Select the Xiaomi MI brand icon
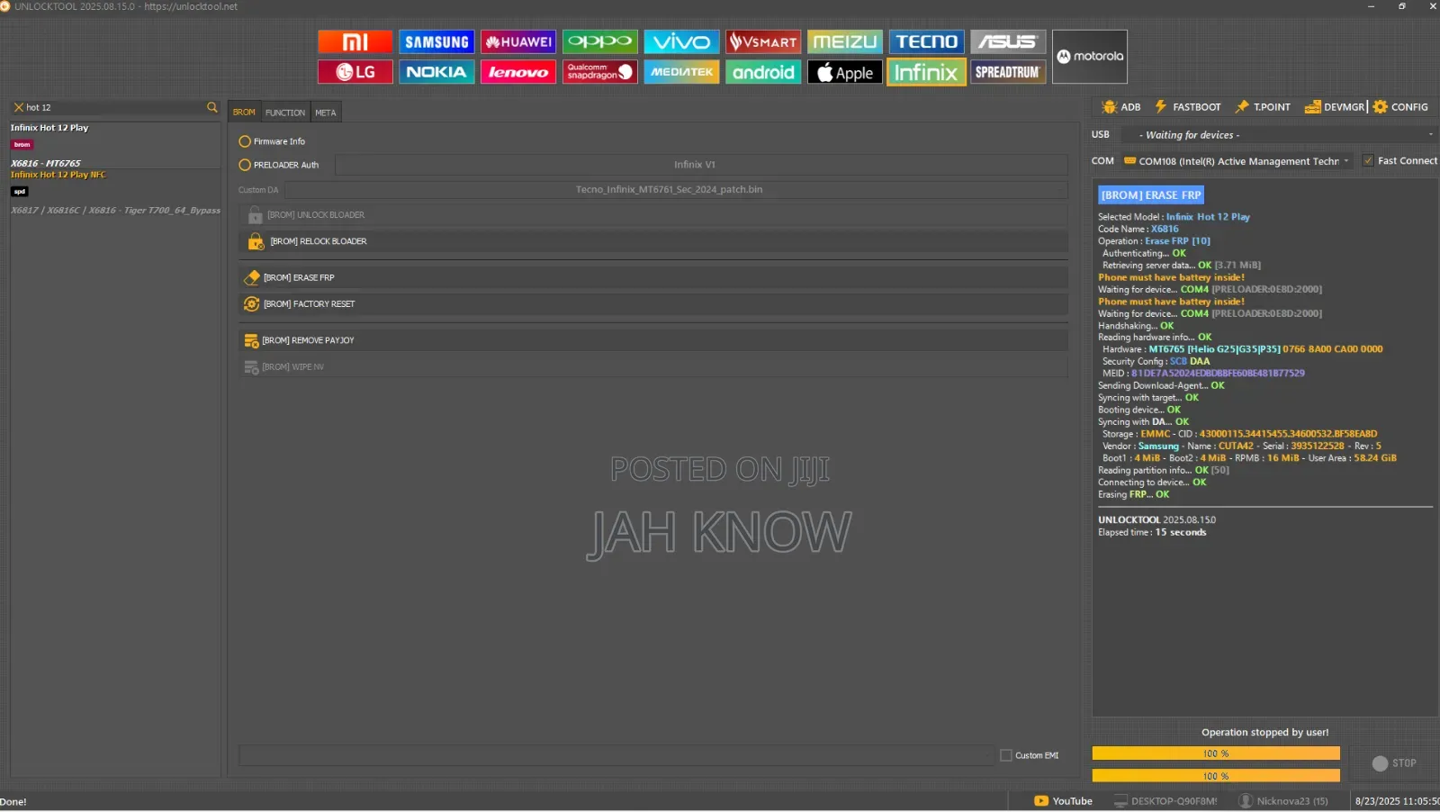1440x812 pixels. (x=355, y=41)
